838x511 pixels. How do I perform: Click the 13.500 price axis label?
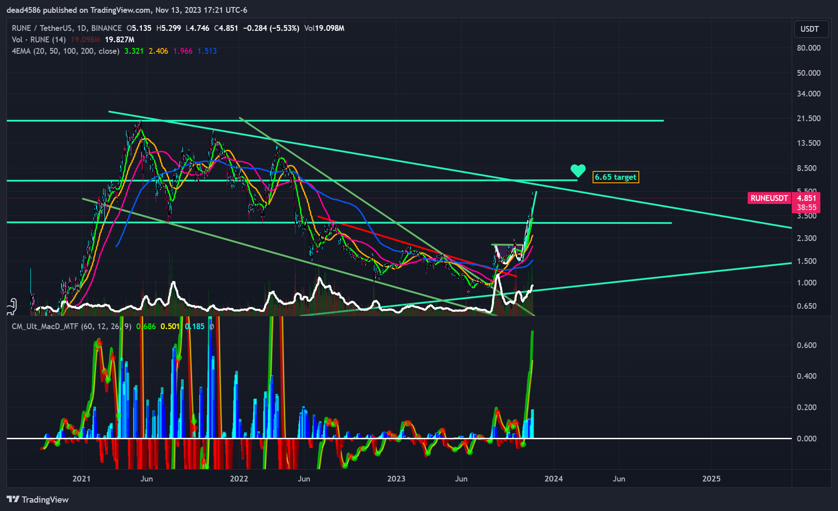tap(808, 143)
